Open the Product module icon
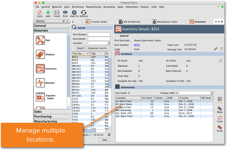 [40, 54]
